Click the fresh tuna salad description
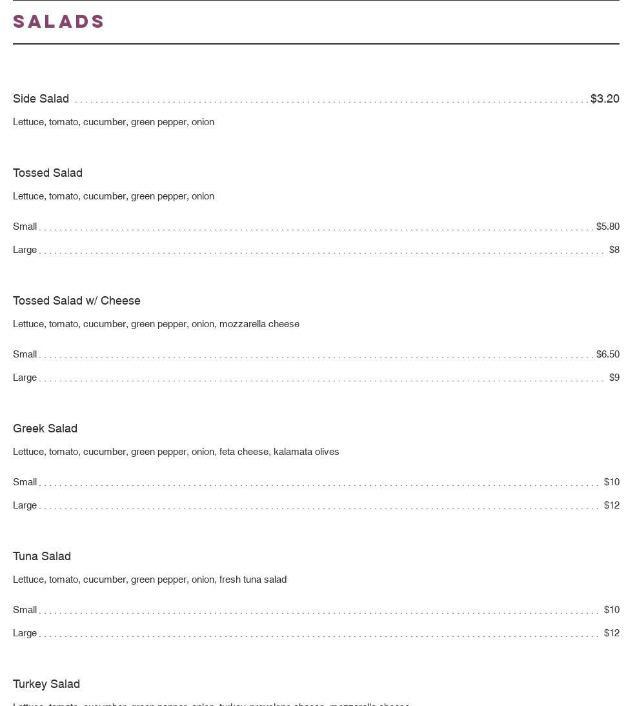The width and height of the screenshot is (626, 706). point(150,580)
